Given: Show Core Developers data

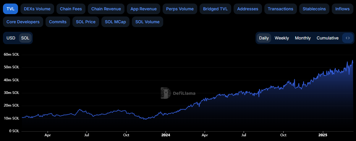Looking at the screenshot, I should tap(23, 22).
